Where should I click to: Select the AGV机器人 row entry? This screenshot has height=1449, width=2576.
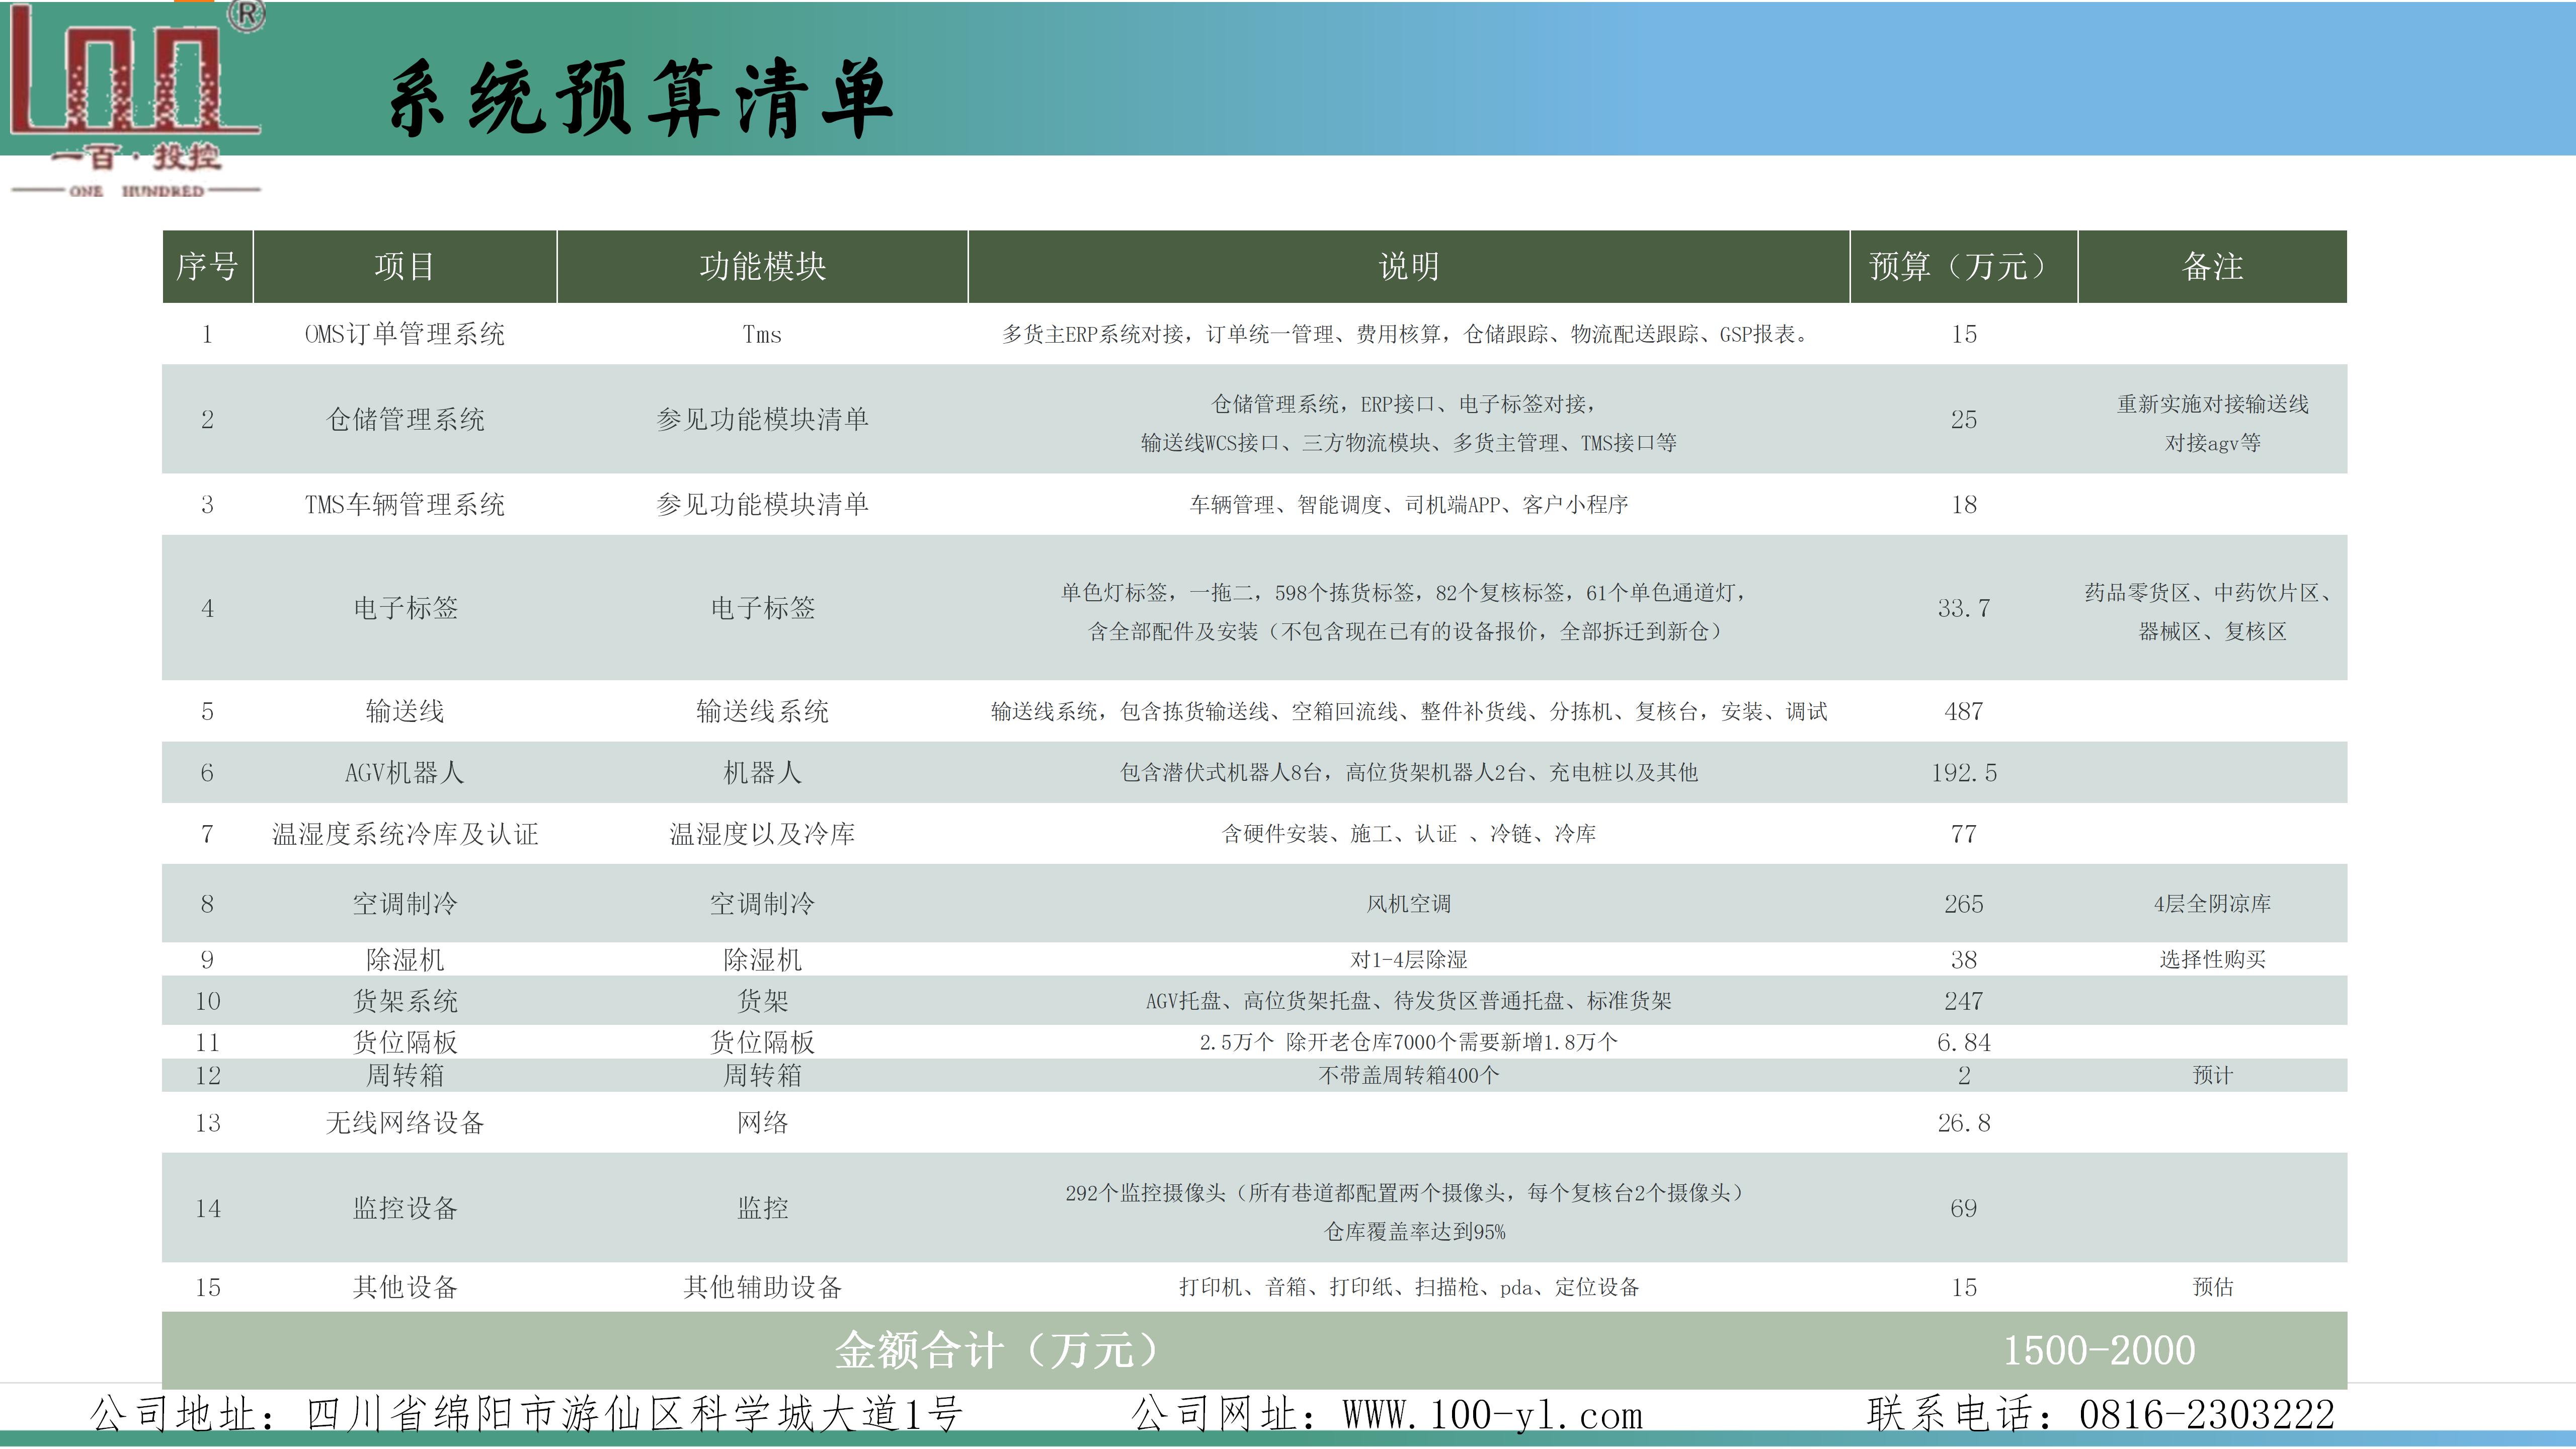click(x=404, y=772)
